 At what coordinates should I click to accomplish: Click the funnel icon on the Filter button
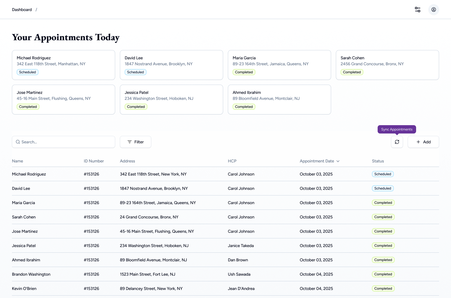point(129,142)
